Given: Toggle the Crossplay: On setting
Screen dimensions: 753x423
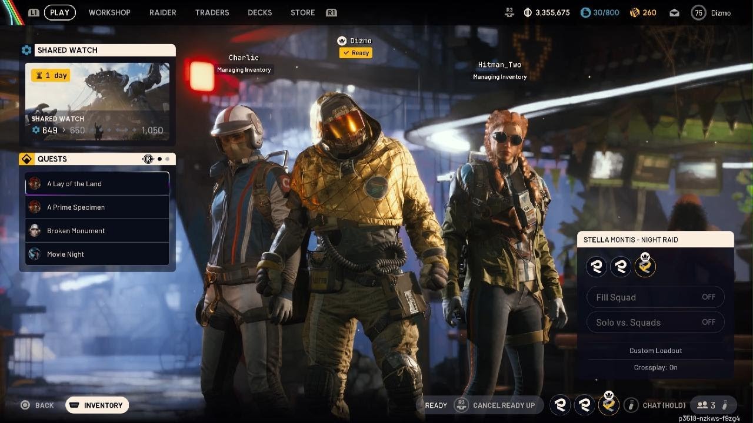Looking at the screenshot, I should point(655,367).
